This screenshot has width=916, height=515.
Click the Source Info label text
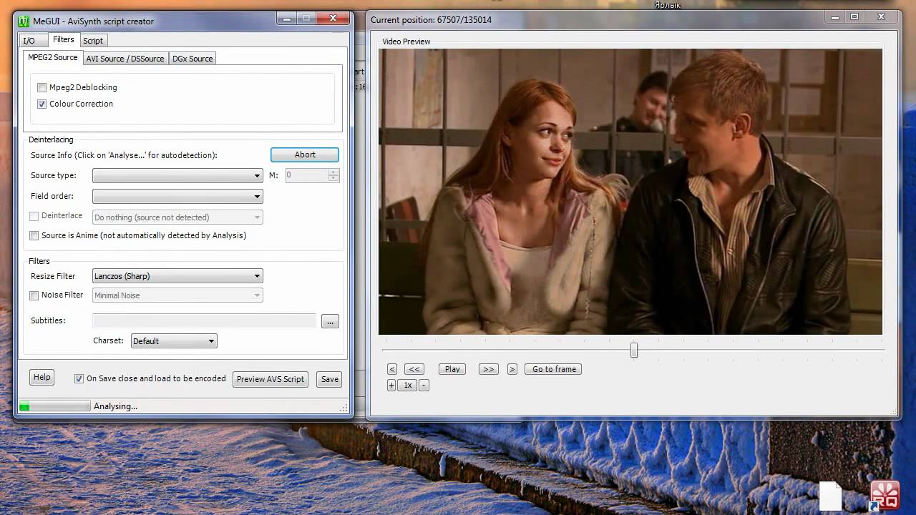pyautogui.click(x=124, y=154)
